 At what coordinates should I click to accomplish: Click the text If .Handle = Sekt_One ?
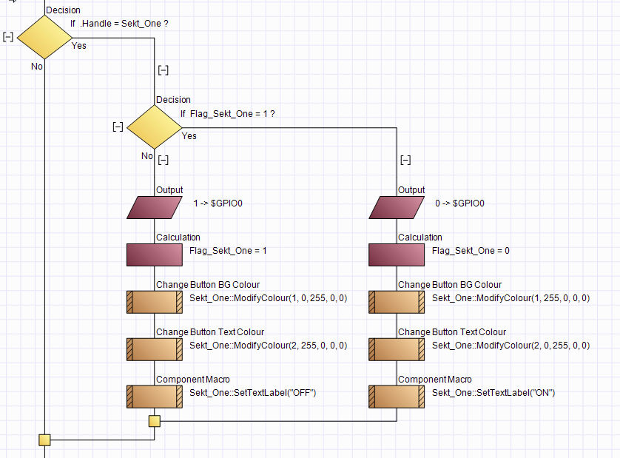click(119, 24)
